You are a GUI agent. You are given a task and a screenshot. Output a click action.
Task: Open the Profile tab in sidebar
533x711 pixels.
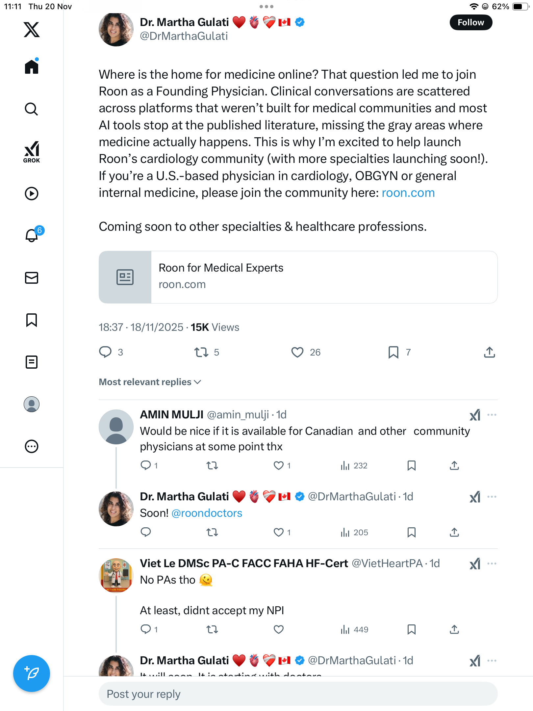pos(32,404)
